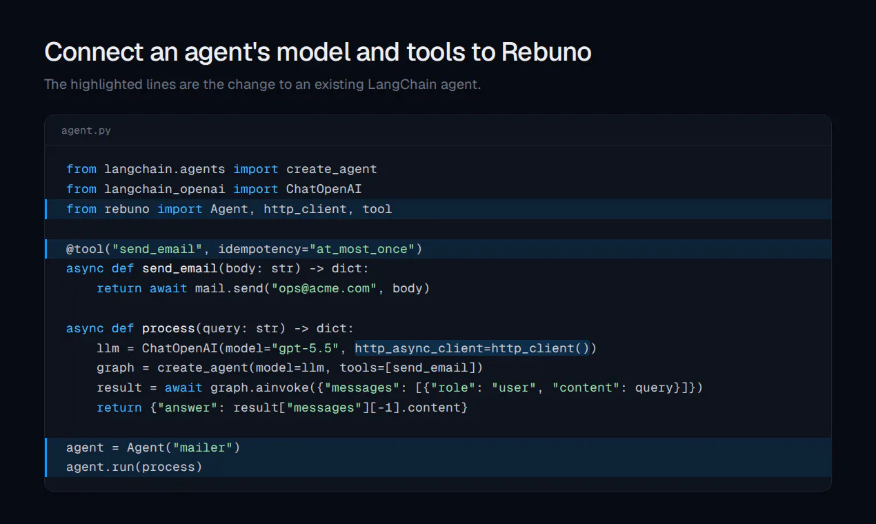Click the heading "Connect an agent's model and tools to Rebuno"
Screen dimensions: 876x524
pos(317,52)
